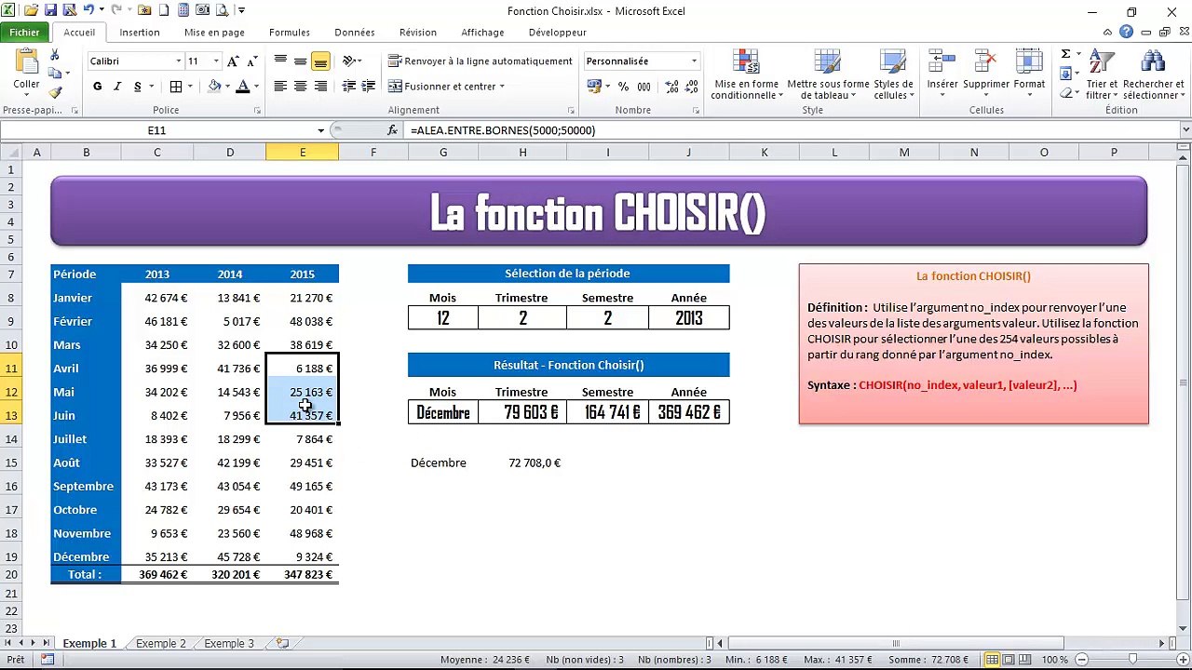Click the fill color paint bucket
The height and width of the screenshot is (670, 1192).
click(214, 87)
